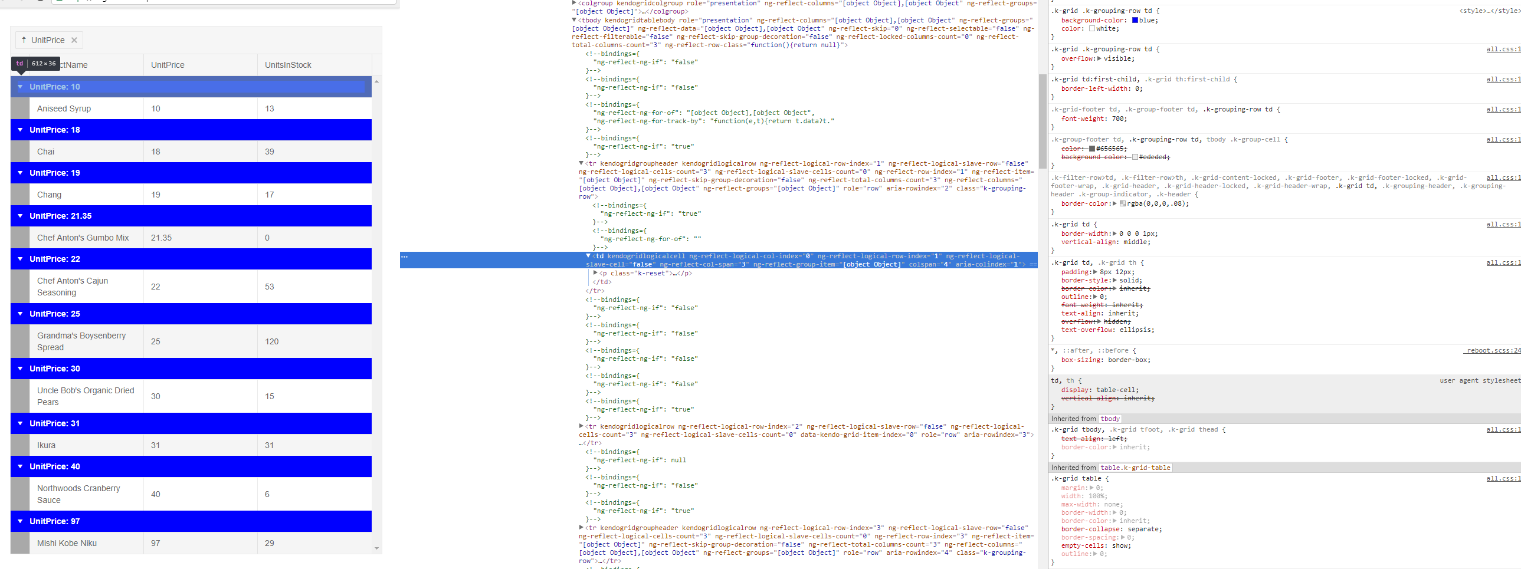
Task: Expand the overflow visible shorthand arrow
Action: coord(1099,58)
